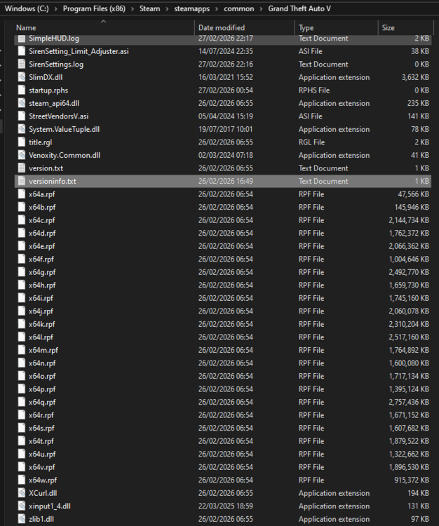Click the x64a.rpf file icon

pyautogui.click(x=22, y=194)
